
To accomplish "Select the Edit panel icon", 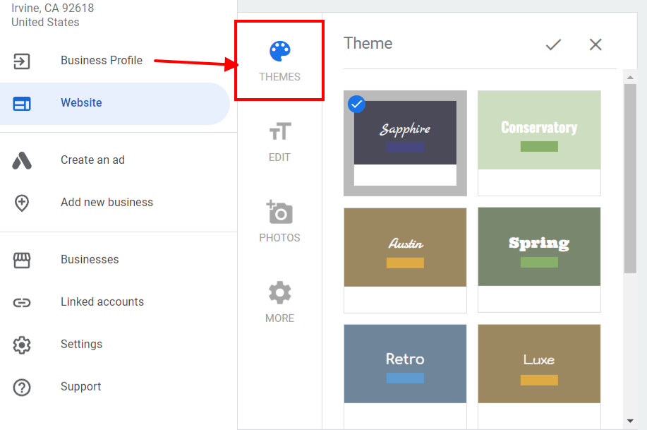I will (279, 131).
